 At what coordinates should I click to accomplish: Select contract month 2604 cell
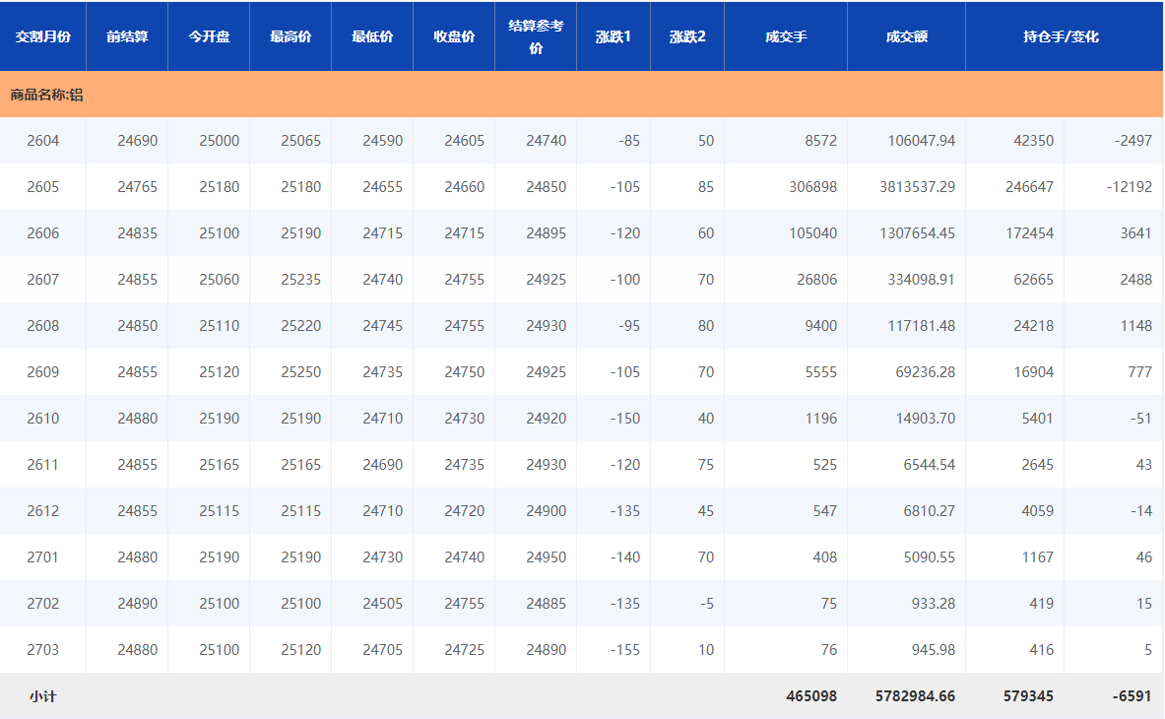point(43,141)
